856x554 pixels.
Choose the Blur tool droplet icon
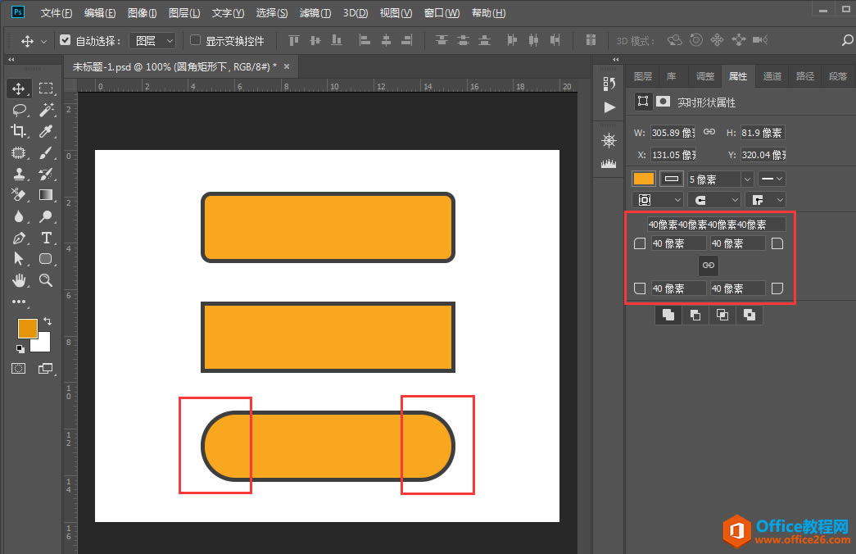[x=19, y=216]
